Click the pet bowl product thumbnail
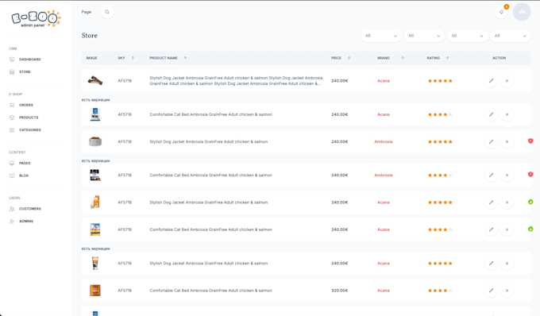This screenshot has height=316, width=540. (95, 141)
